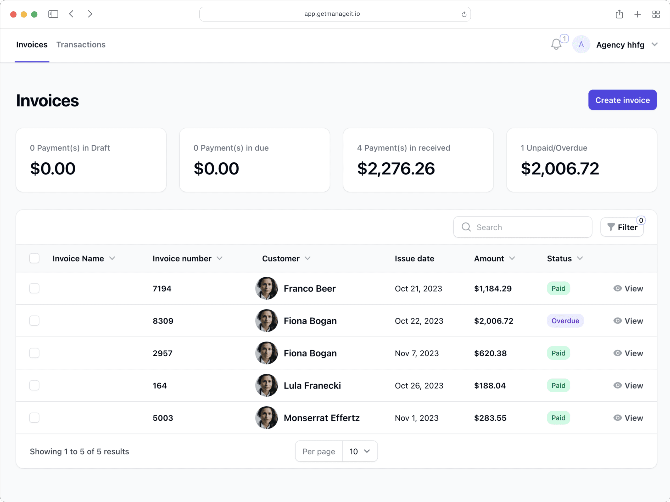The width and height of the screenshot is (670, 502).
Task: Click the Filter funnel button
Action: tap(622, 227)
